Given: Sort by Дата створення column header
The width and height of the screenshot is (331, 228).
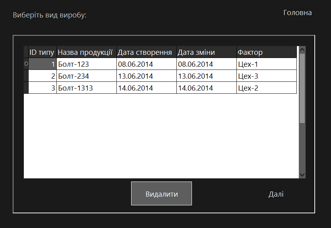Looking at the screenshot, I should point(146,52).
